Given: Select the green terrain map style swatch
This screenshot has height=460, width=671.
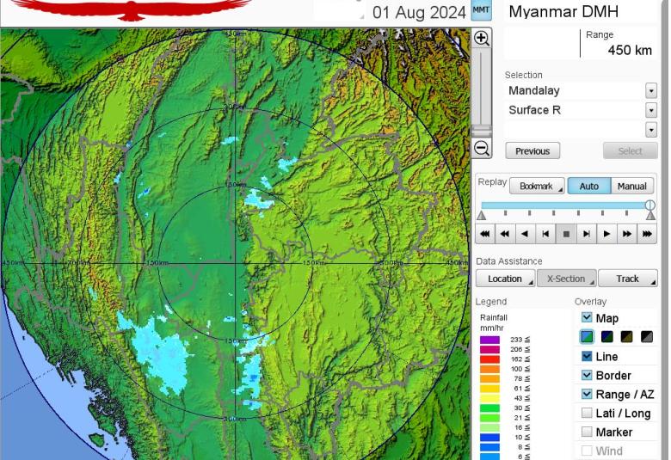Looking at the screenshot, I should (587, 337).
